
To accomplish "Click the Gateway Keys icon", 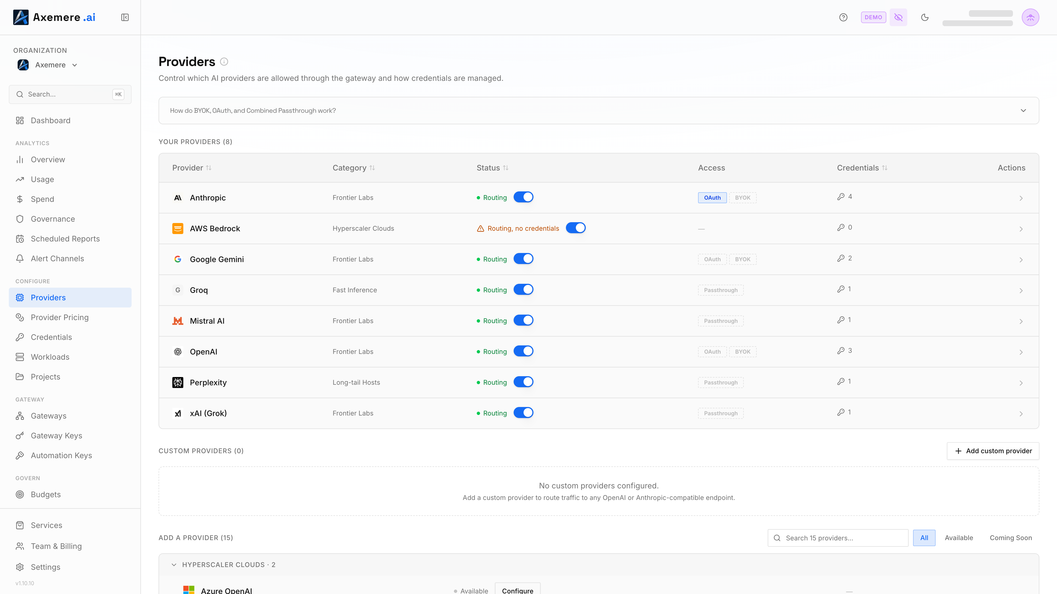I will click(x=20, y=436).
